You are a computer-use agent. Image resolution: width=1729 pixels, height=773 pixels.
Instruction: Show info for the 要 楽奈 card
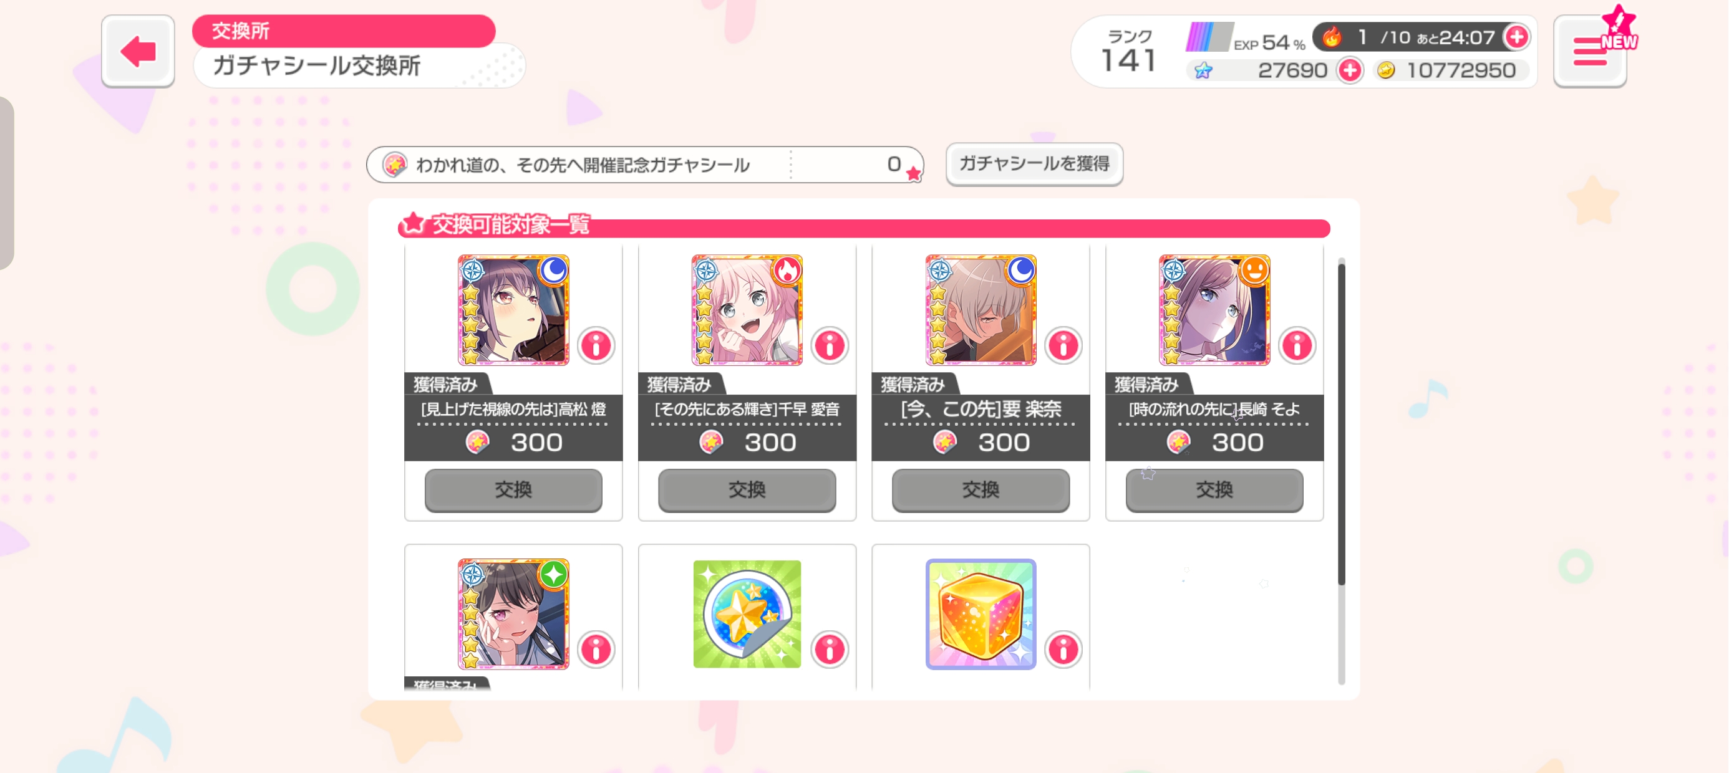click(1063, 345)
